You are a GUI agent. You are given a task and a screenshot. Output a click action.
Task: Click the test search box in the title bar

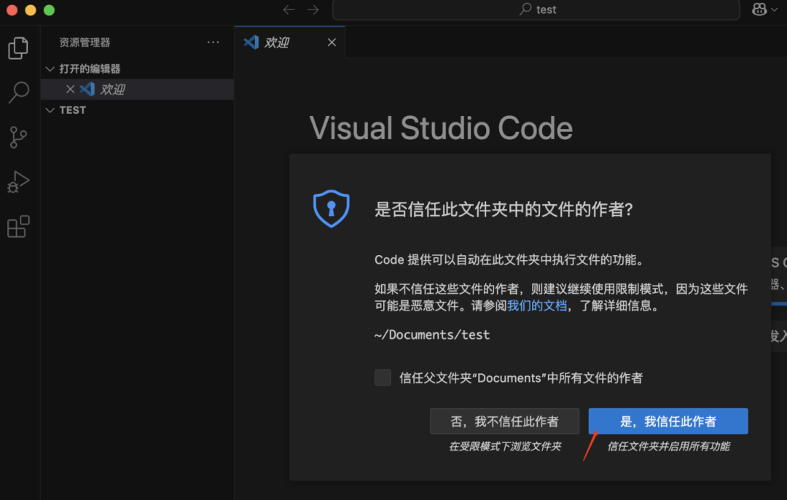[536, 9]
